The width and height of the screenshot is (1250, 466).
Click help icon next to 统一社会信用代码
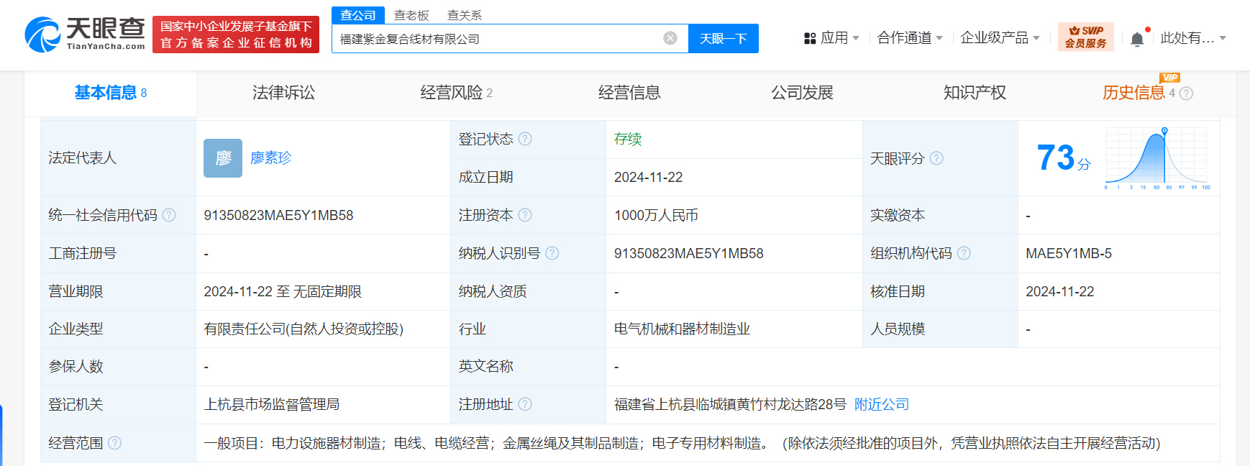pyautogui.click(x=169, y=215)
